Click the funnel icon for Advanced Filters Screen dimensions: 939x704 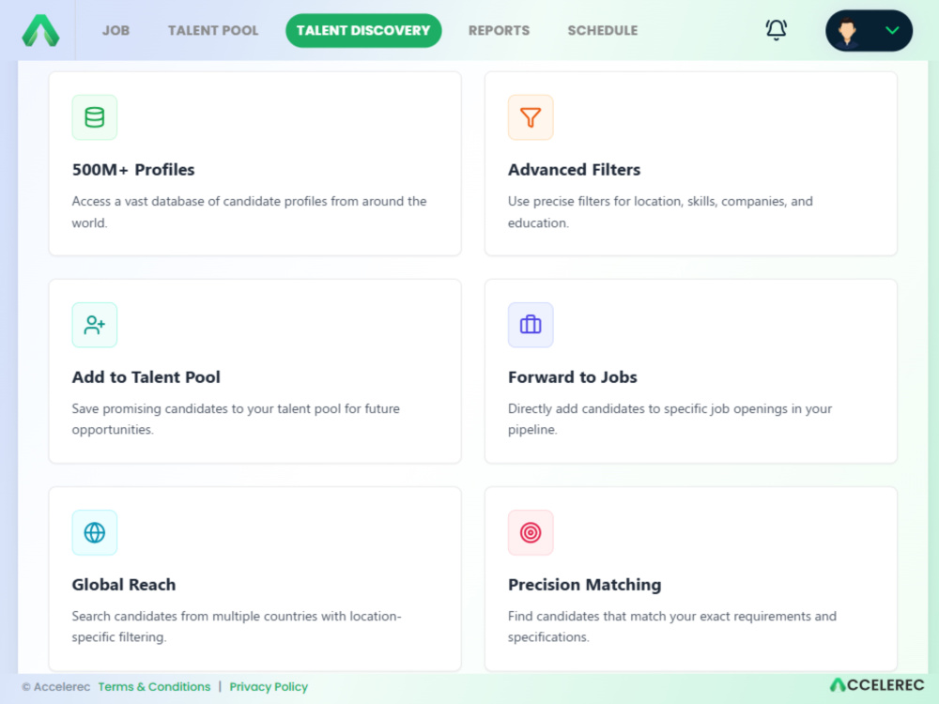pos(531,117)
